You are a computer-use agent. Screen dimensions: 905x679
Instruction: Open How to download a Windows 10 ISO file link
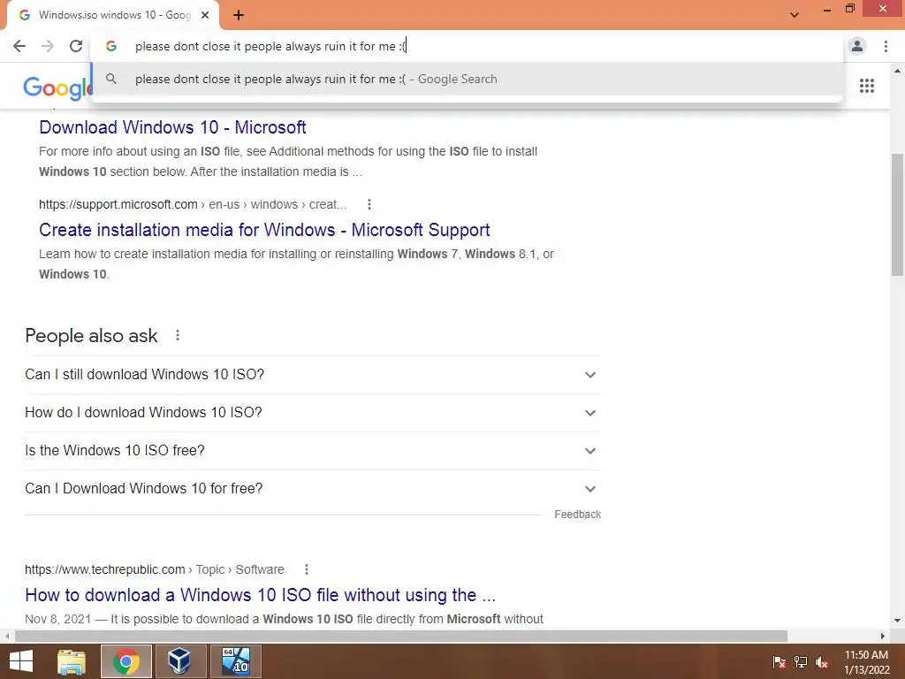point(261,595)
